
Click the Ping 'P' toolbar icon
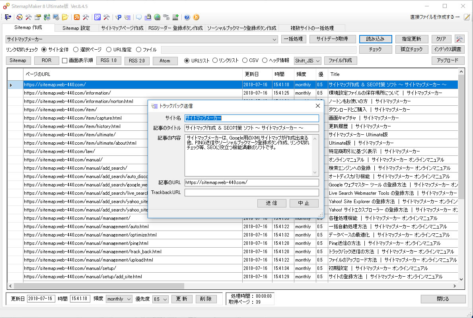coord(118,17)
